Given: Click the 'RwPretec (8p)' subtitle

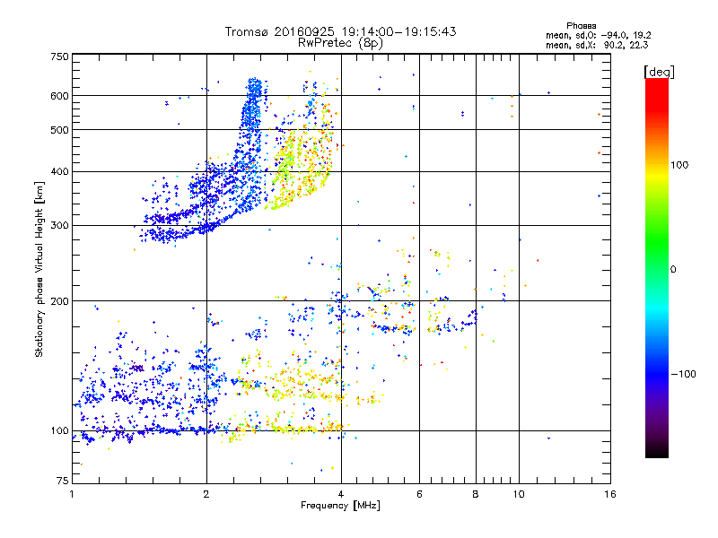Looking at the screenshot, I should click(340, 43).
